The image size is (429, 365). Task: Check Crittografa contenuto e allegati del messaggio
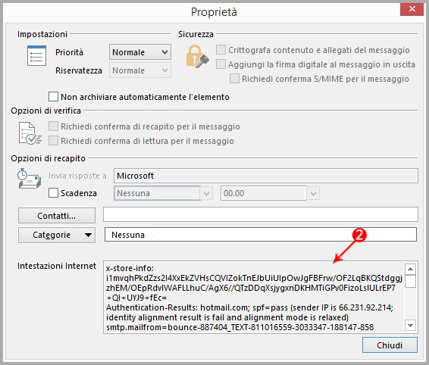(x=221, y=50)
